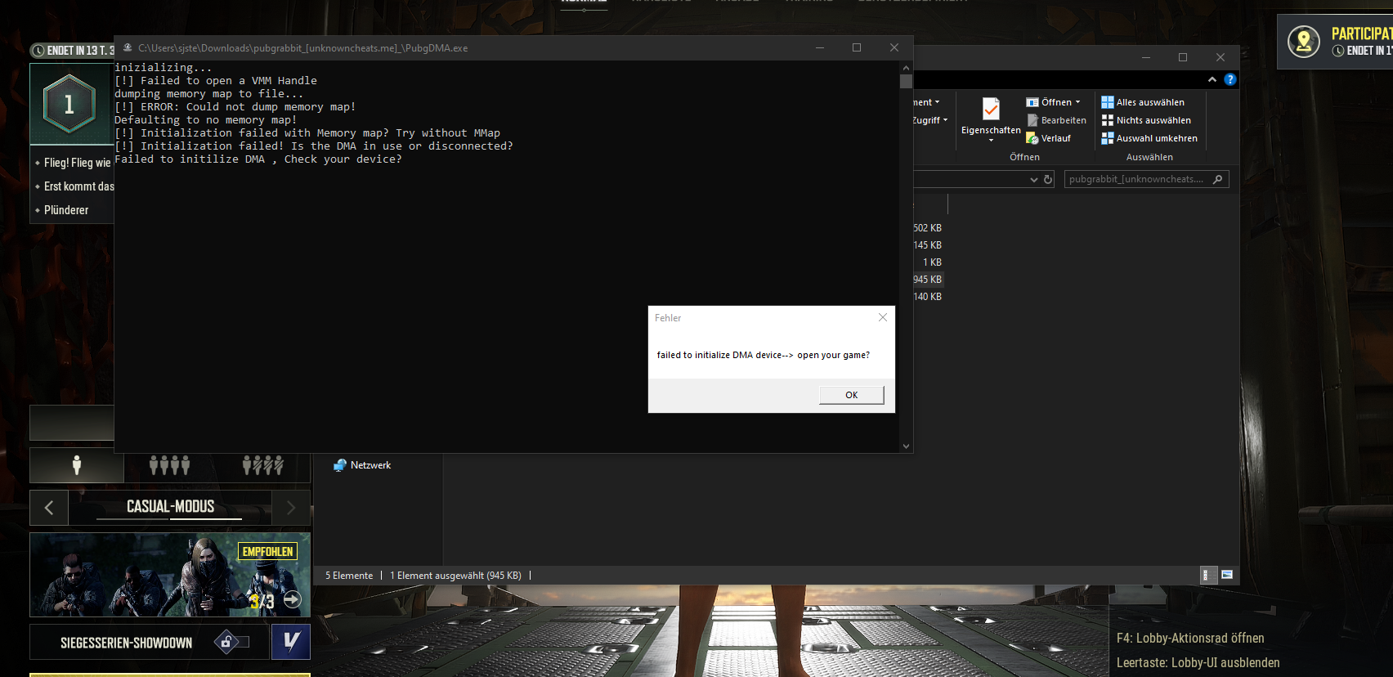Click the lock icon next to SIEGESSERIEN-SHOWDOWN
Image resolution: width=1393 pixels, height=677 pixels.
point(228,642)
